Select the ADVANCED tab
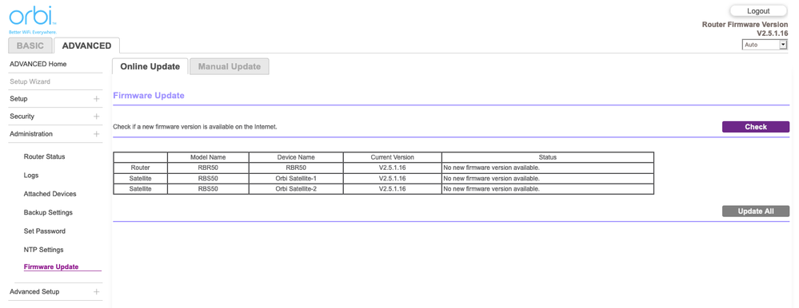The width and height of the screenshot is (799, 308). [86, 45]
